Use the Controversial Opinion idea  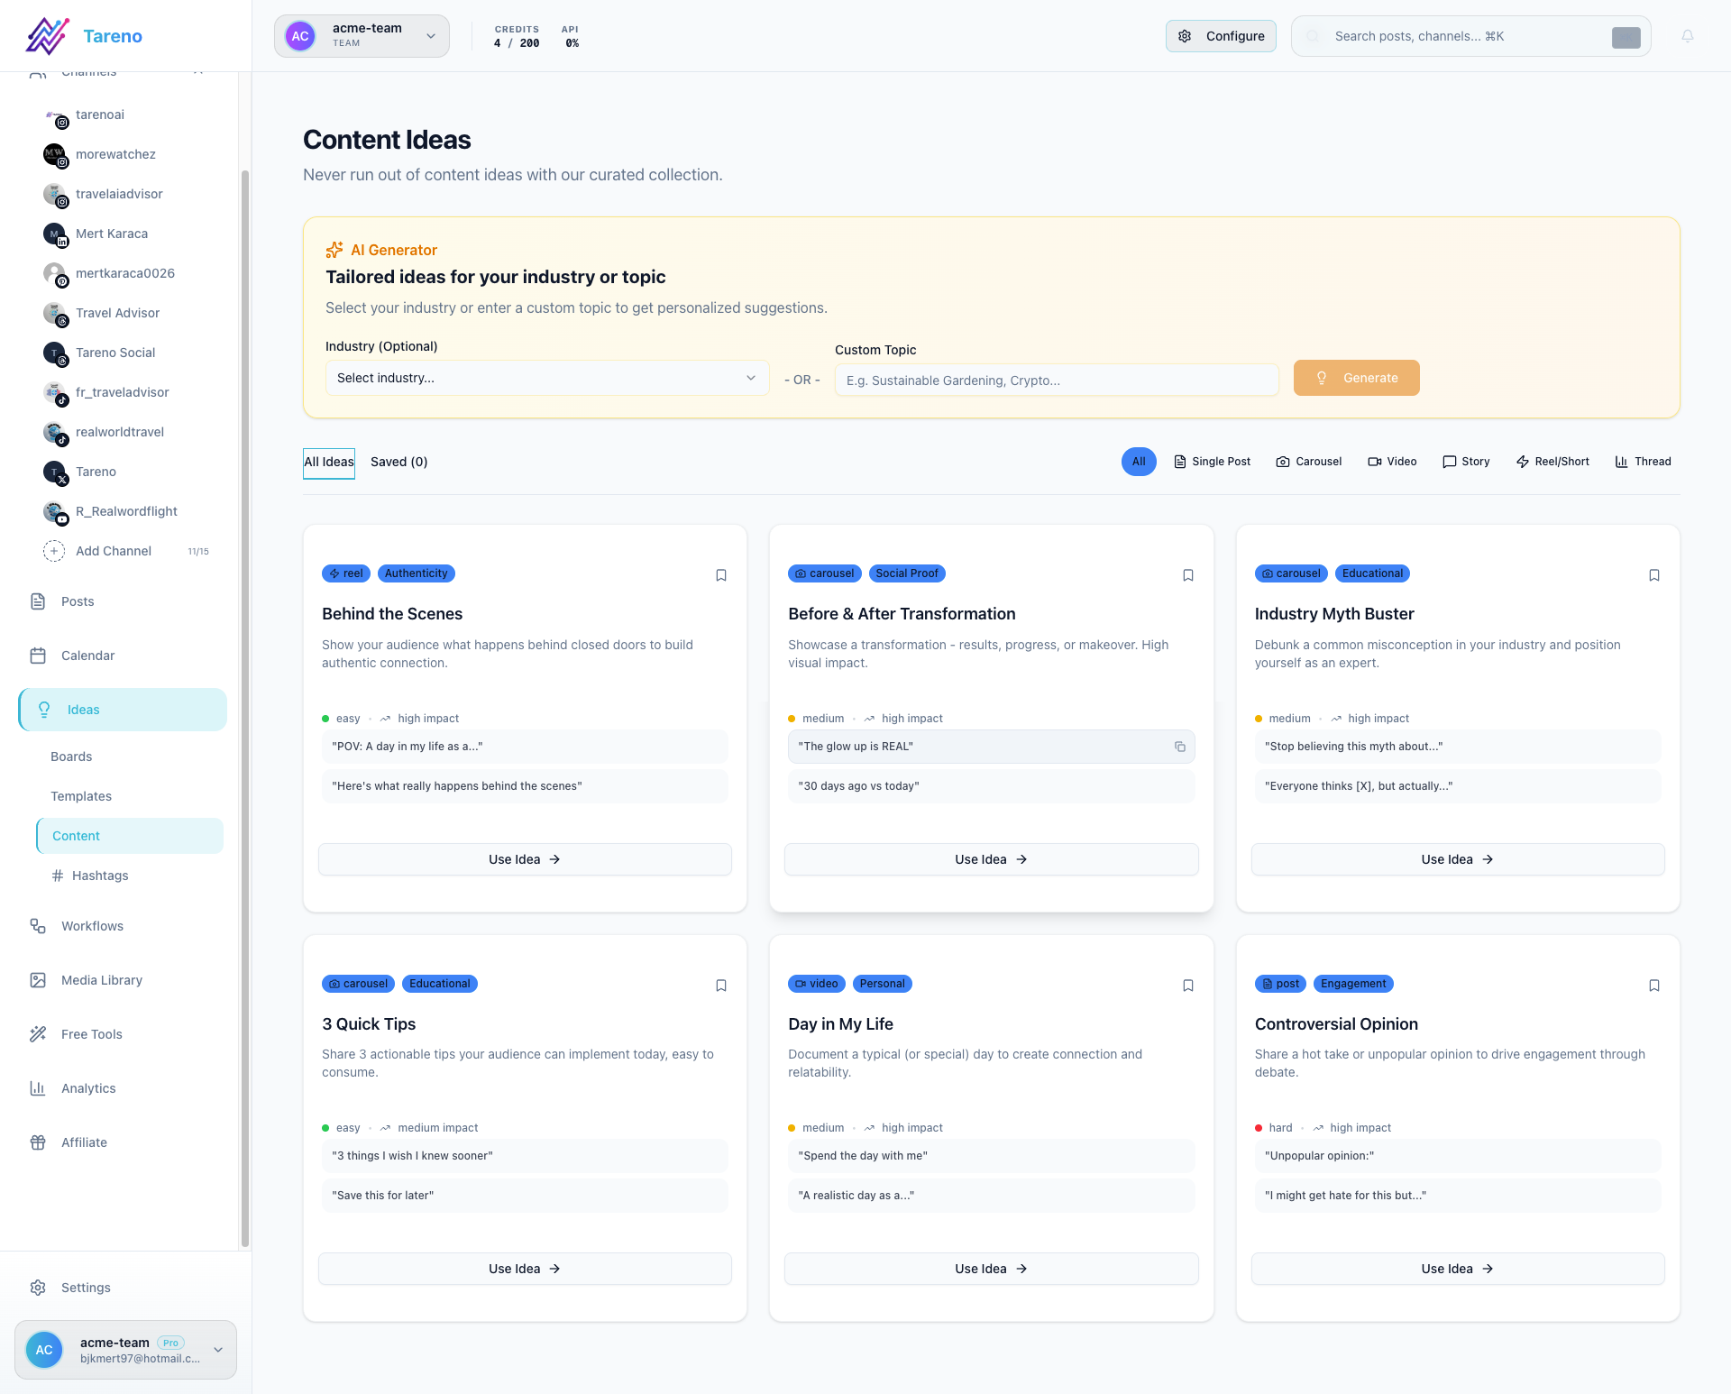1456,1268
